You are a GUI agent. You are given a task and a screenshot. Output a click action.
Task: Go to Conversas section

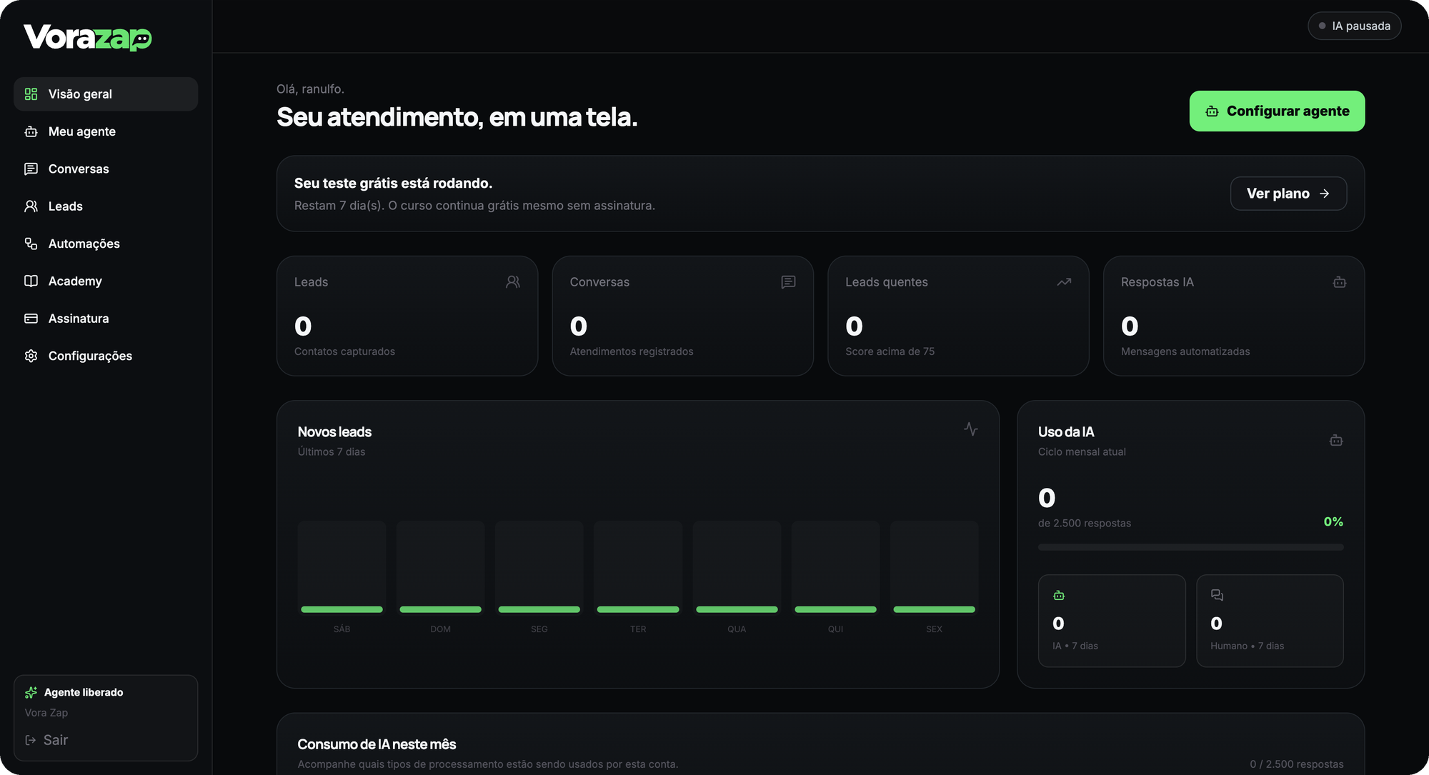[x=106, y=169]
